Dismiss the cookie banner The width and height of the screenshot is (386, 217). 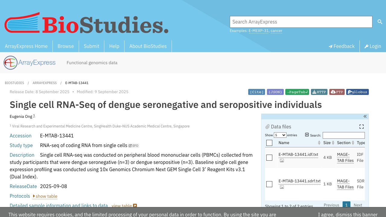point(348,215)
